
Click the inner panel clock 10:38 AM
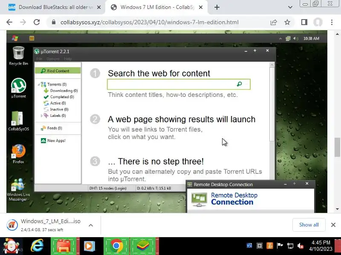(x=311, y=38)
